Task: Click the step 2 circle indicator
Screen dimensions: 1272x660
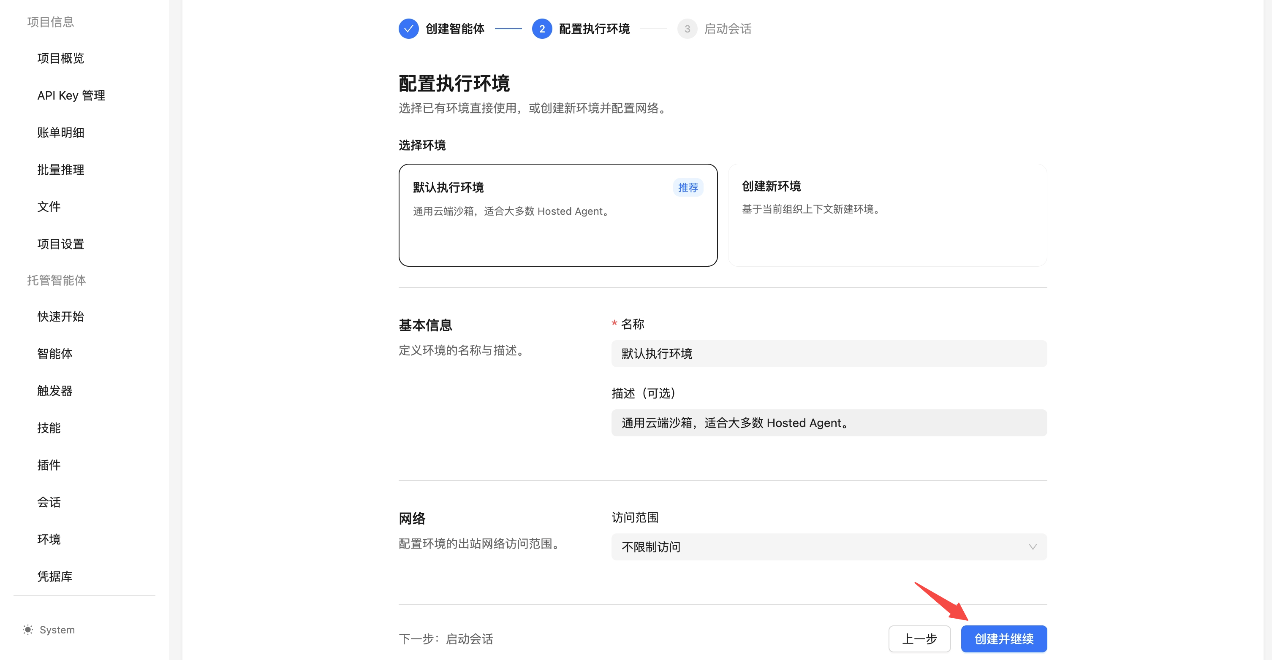Action: pos(542,29)
